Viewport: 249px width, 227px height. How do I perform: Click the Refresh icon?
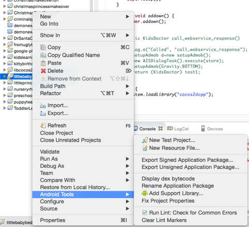pos(43,126)
